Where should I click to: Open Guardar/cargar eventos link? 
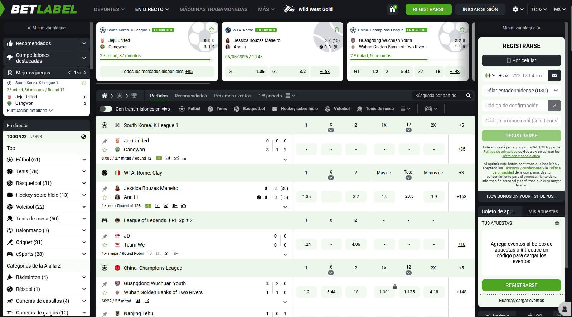(x=521, y=301)
